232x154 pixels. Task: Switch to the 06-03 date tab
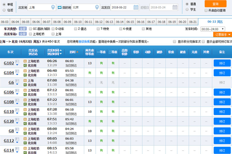coord(5,22)
